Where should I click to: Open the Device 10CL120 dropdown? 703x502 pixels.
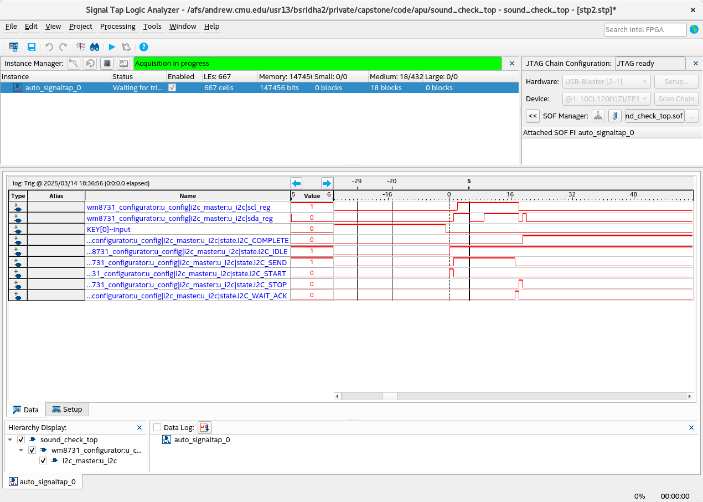pos(606,99)
